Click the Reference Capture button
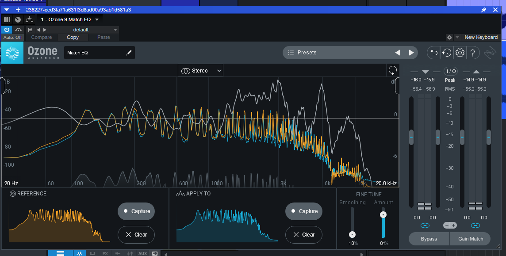 (x=136, y=211)
